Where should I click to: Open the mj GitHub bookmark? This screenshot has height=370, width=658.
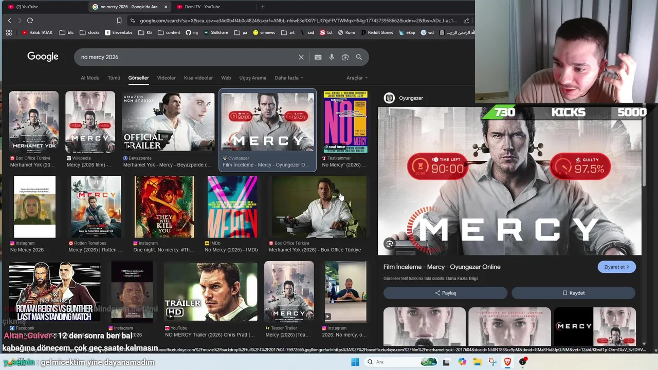click(x=192, y=32)
